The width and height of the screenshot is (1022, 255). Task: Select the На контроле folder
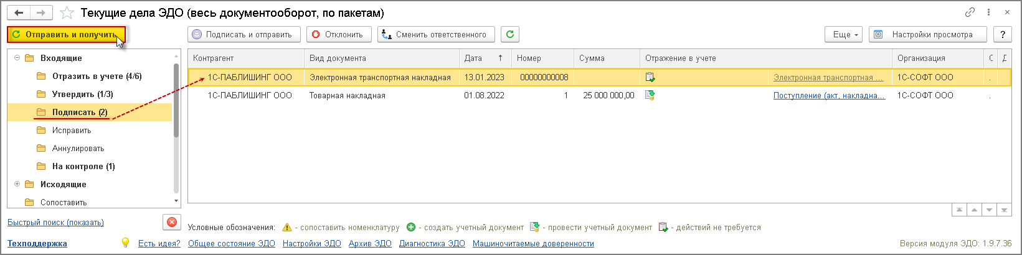coord(83,167)
